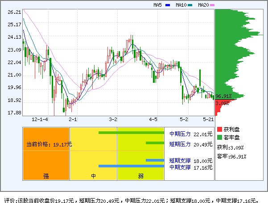Click the green 中期压力 bar
The width and height of the screenshot is (268, 203).
pyautogui.click(x=131, y=133)
